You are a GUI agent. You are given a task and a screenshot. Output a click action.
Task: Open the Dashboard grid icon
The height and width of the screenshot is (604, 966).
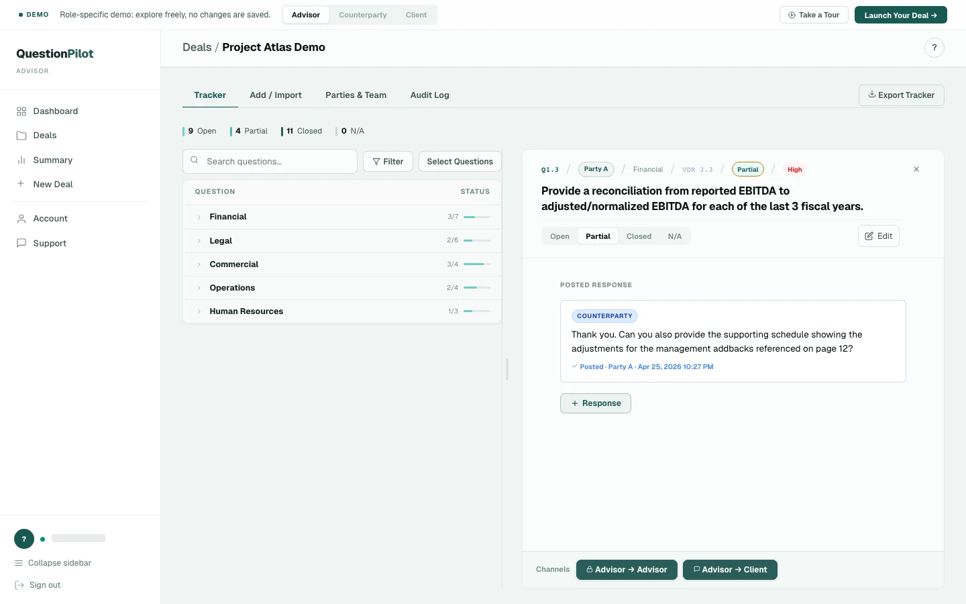pos(21,111)
